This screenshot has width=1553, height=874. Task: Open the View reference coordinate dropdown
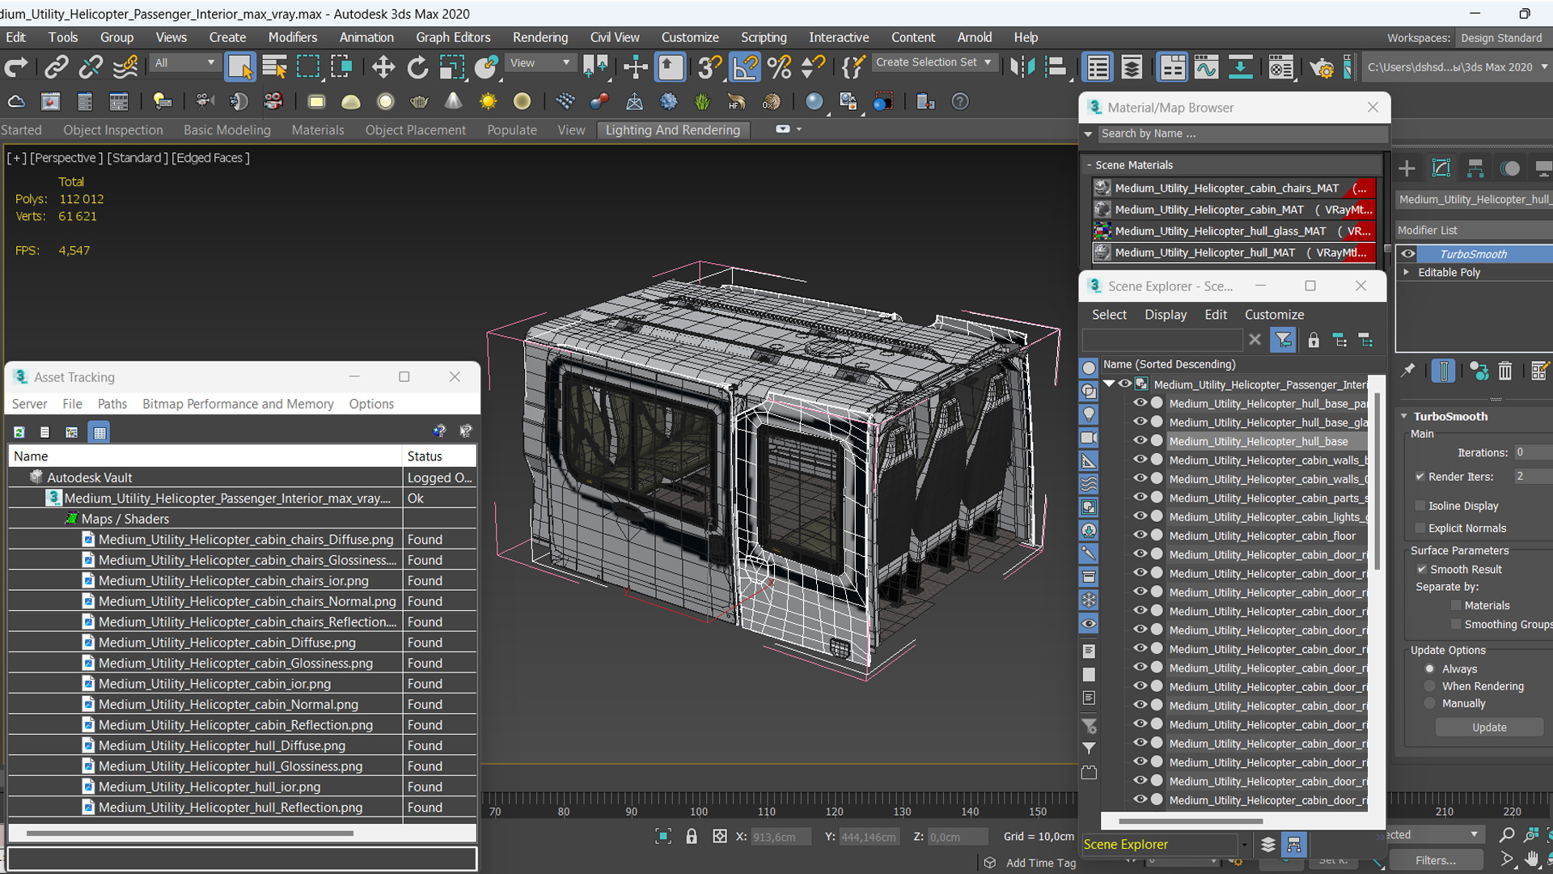[x=540, y=62]
